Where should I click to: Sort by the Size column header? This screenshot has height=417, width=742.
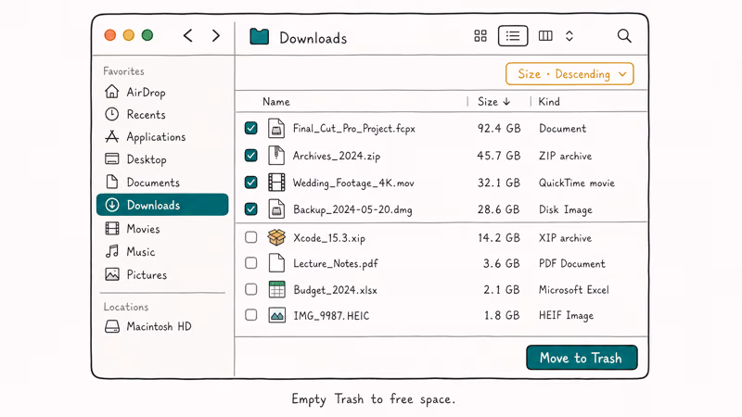(x=493, y=102)
